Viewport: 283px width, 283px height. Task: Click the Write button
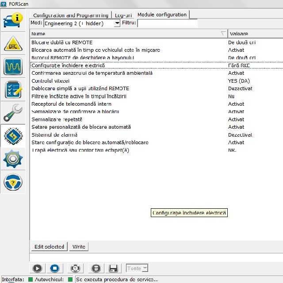79,247
